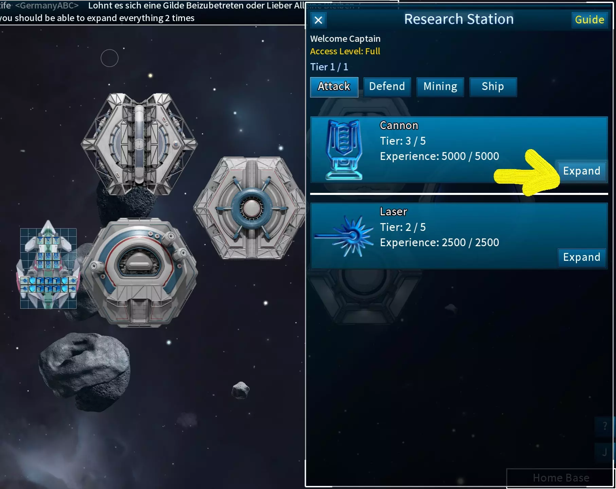Close the Research Station panel
The image size is (616, 489).
pyautogui.click(x=319, y=20)
